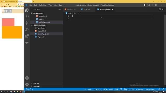The height and width of the screenshot is (93, 166).
Task: Toggle the primary side bar layout icon
Action: coord(145,5)
